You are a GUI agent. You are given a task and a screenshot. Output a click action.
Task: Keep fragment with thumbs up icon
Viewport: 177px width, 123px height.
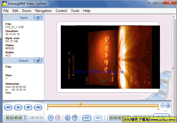(68, 118)
